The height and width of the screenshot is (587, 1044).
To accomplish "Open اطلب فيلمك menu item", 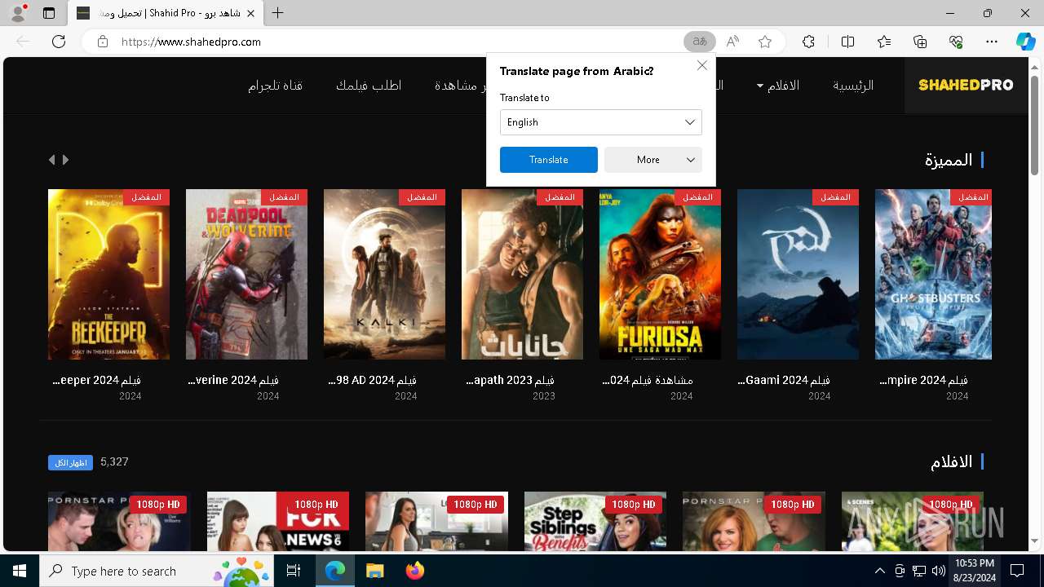I will click(369, 86).
